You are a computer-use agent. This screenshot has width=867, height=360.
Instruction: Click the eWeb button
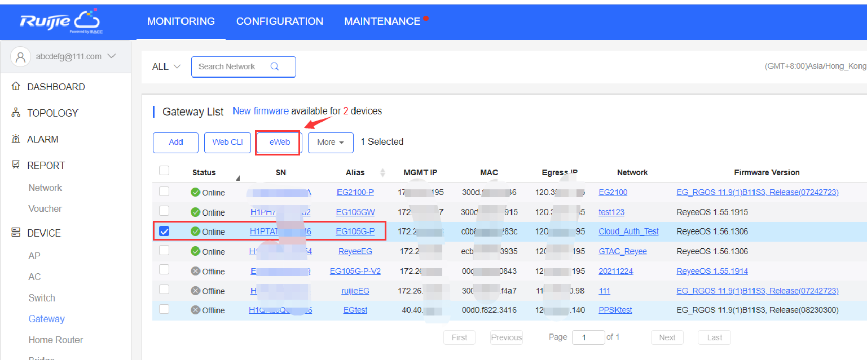tap(279, 143)
